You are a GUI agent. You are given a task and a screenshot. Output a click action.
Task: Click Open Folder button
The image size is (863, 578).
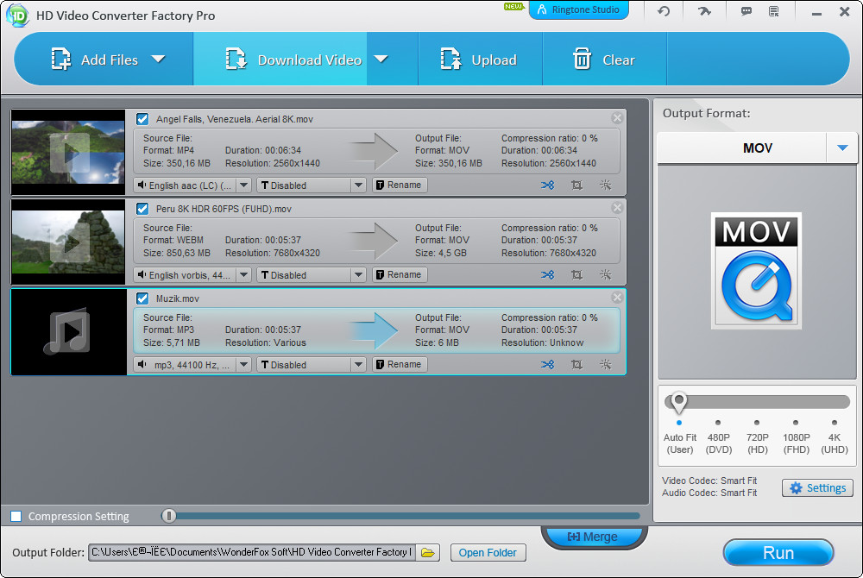[488, 553]
